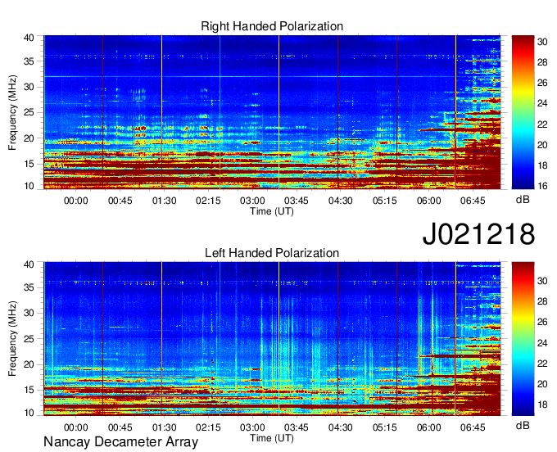The image size is (557, 452).
Task: Click the "24" value on the lower color bar scale
Action: tap(542, 343)
